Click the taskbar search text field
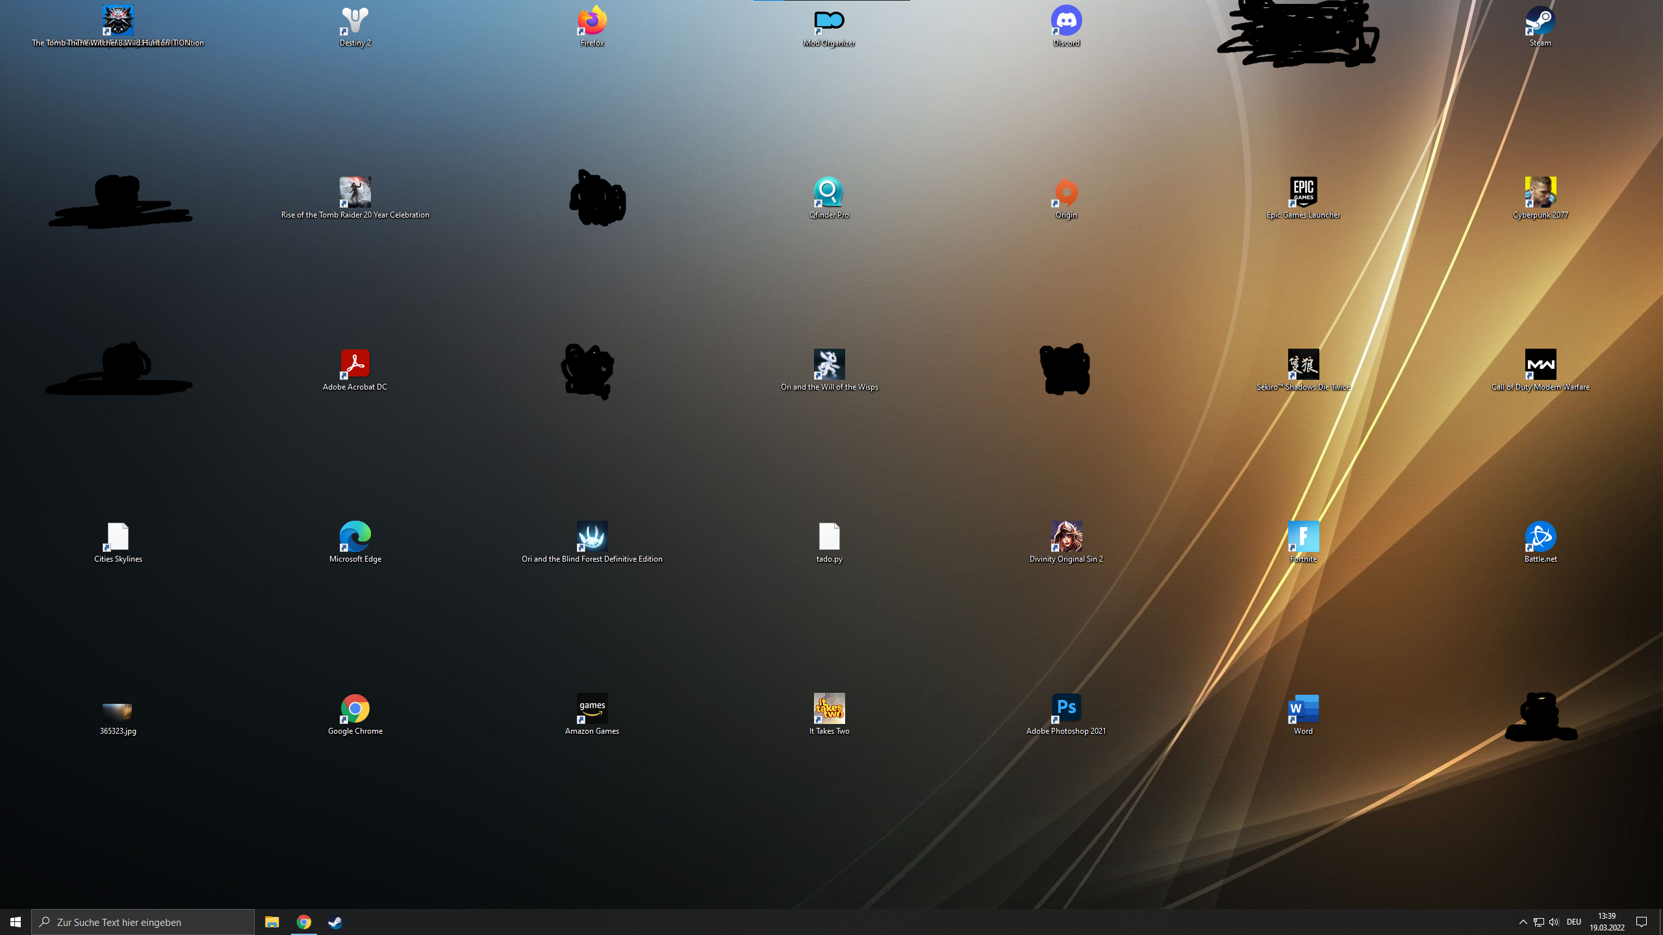This screenshot has height=935, width=1663. pyautogui.click(x=143, y=922)
